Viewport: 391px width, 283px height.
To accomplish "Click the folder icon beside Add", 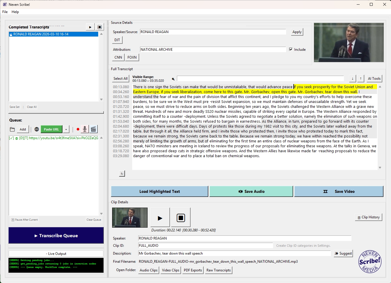I will click(12, 129).
